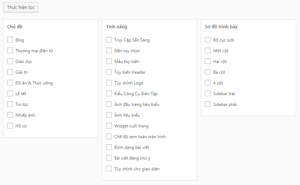
Task: Tick the Sidebar trái option
Action: (x=208, y=94)
